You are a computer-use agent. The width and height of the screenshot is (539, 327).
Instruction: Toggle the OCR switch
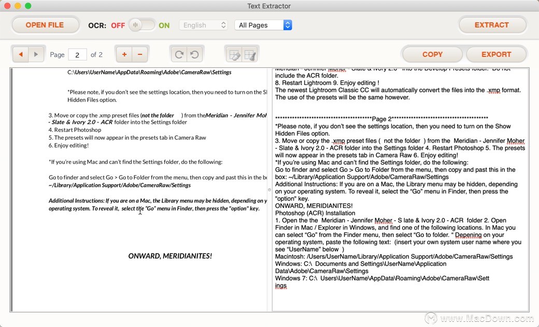[141, 25]
